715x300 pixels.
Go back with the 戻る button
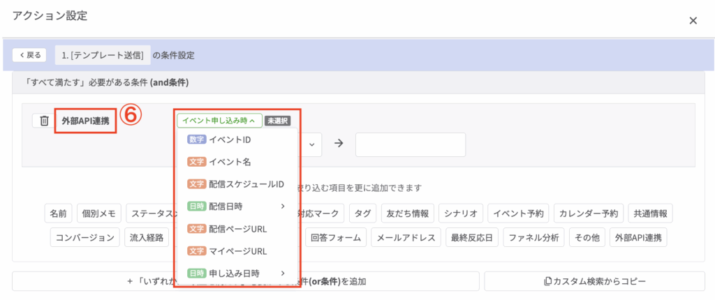pos(29,55)
